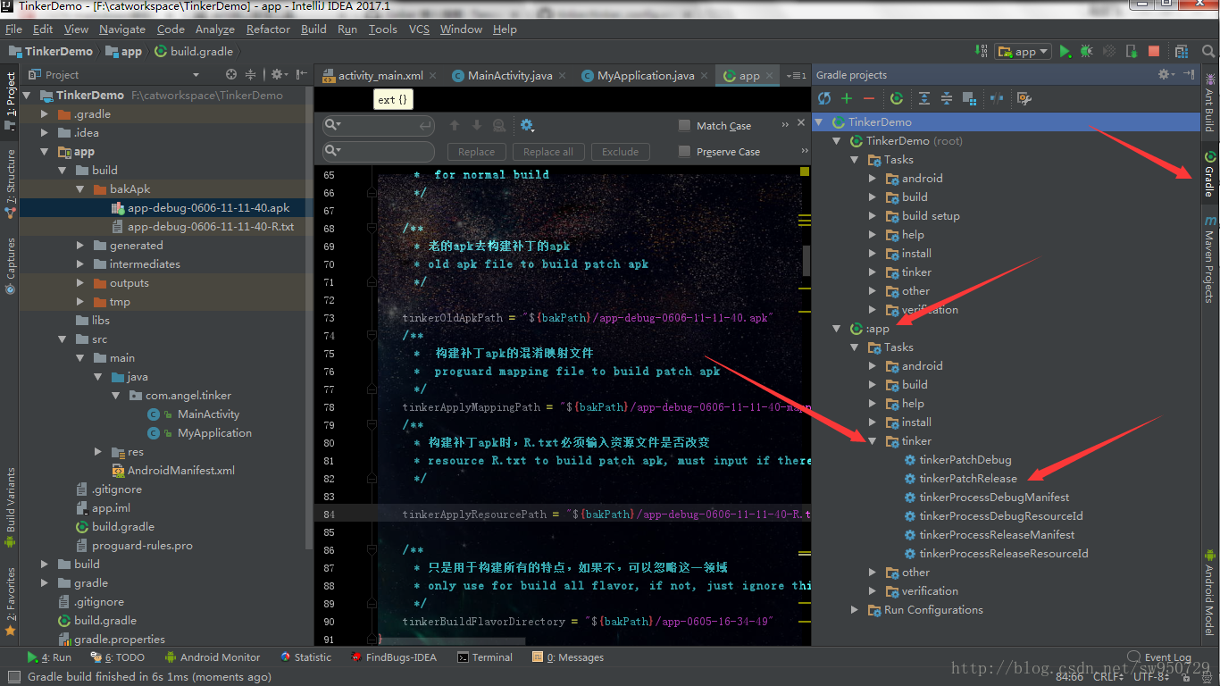Open the Android Monitor tool window
1220x686 pixels.
click(211, 657)
